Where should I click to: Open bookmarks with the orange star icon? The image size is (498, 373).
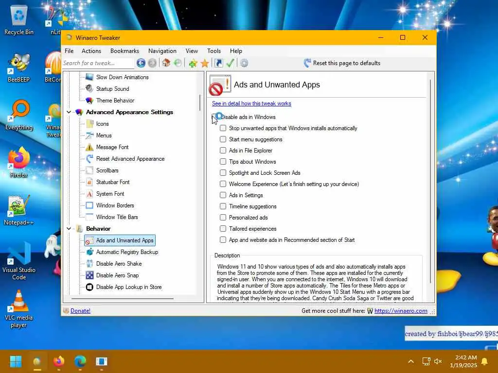pyautogui.click(x=205, y=63)
